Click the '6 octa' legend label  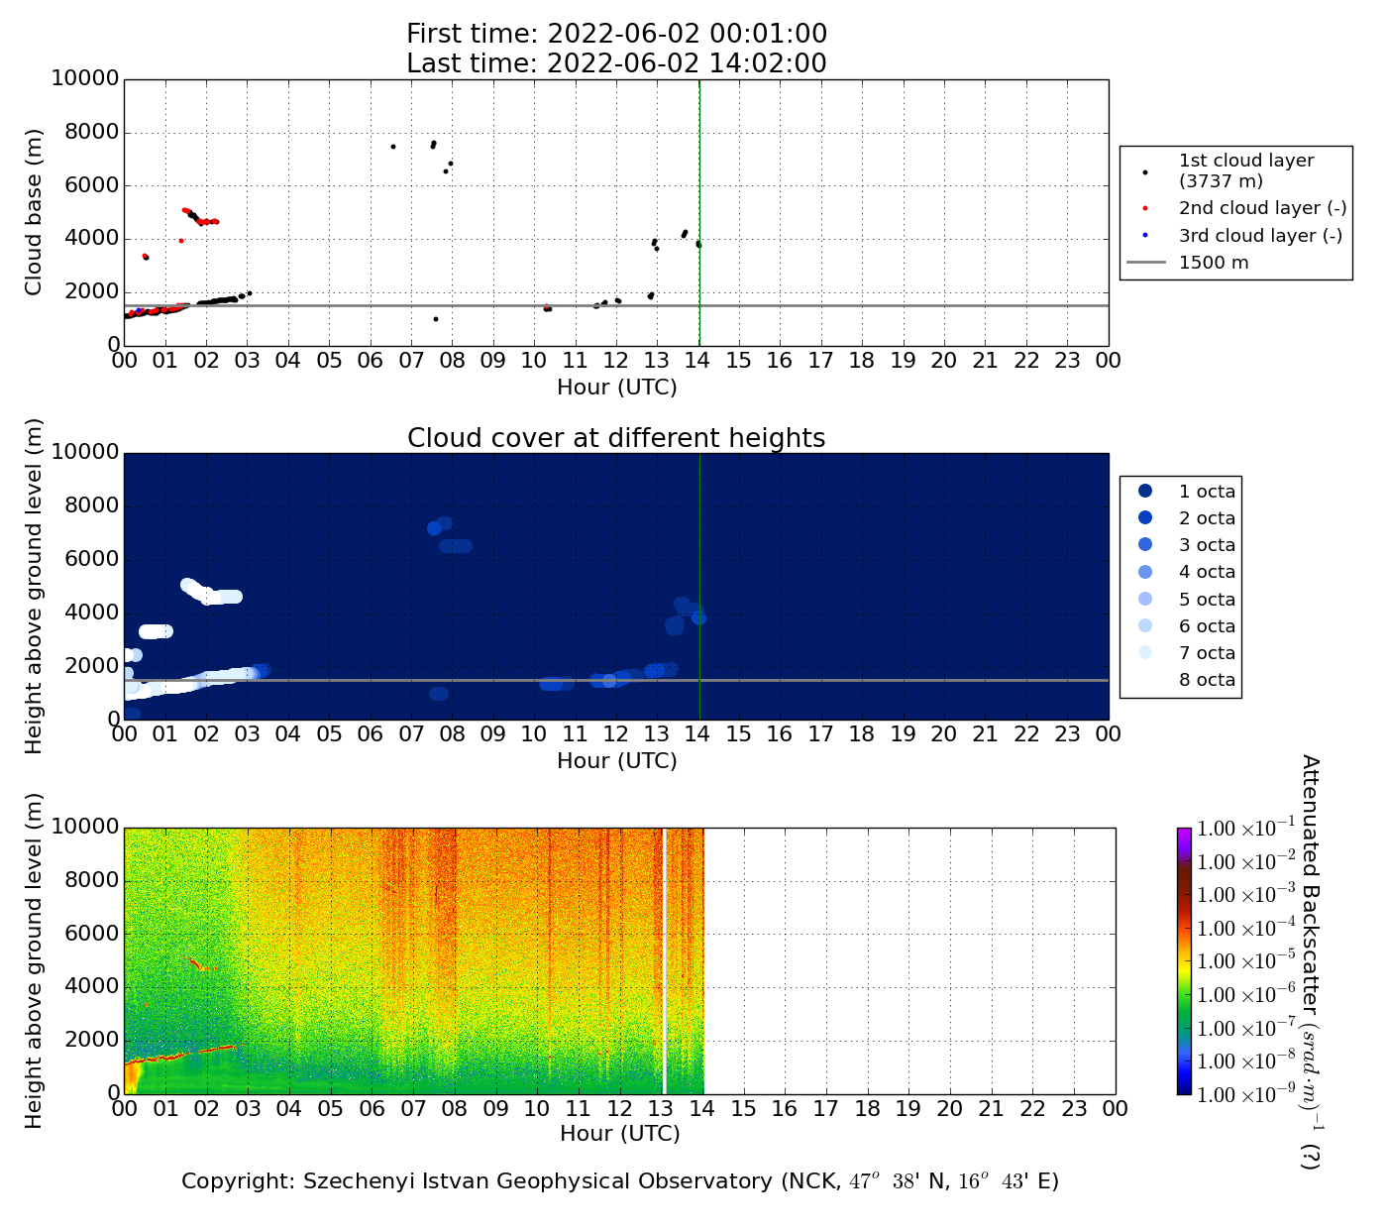click(1207, 626)
